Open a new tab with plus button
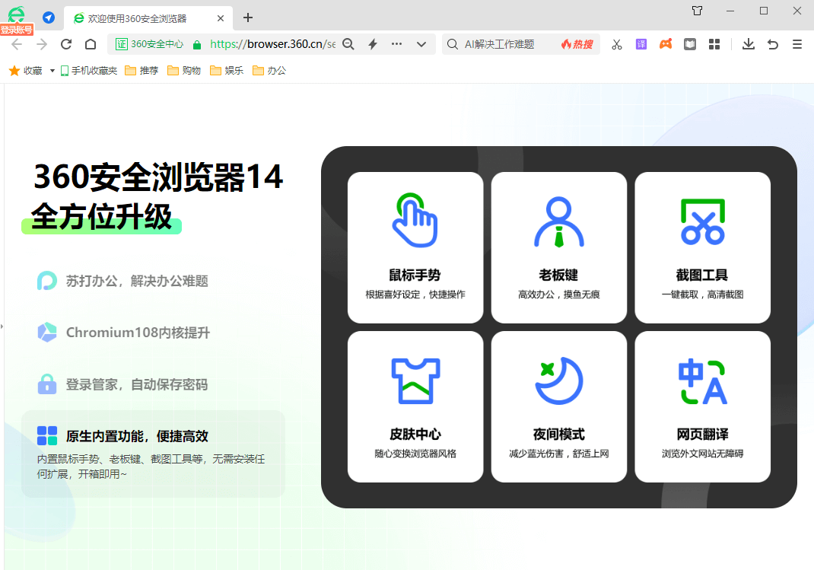Image resolution: width=814 pixels, height=570 pixels. coord(248,18)
